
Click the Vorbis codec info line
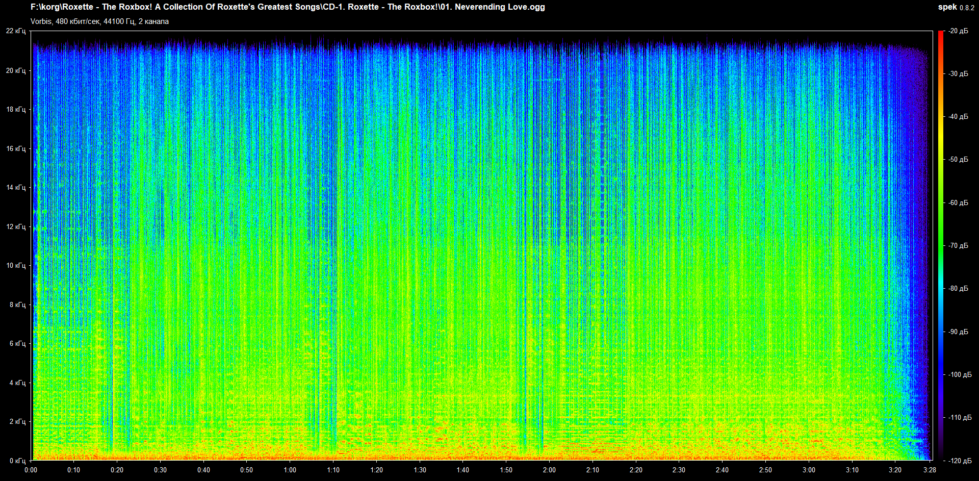(x=99, y=21)
